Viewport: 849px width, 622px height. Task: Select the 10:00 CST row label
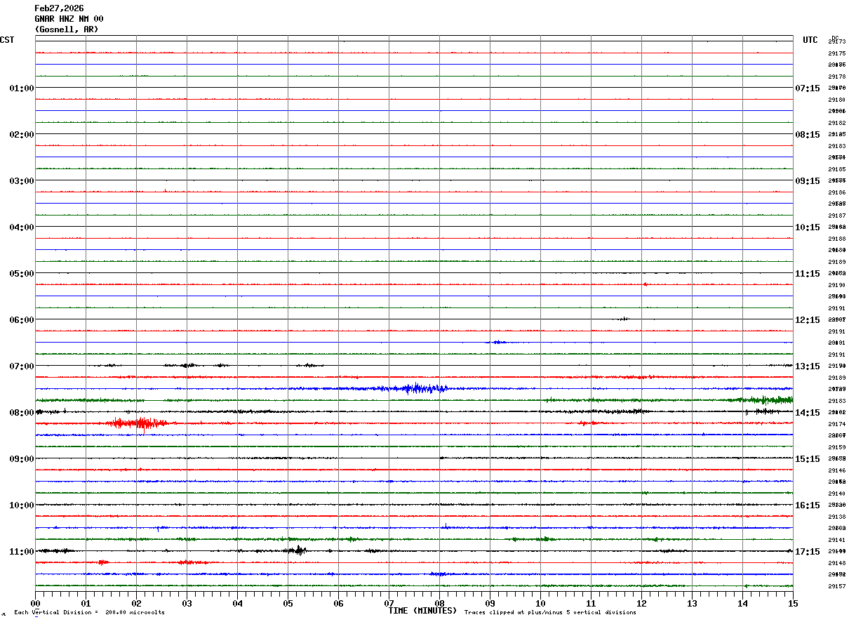pos(22,505)
